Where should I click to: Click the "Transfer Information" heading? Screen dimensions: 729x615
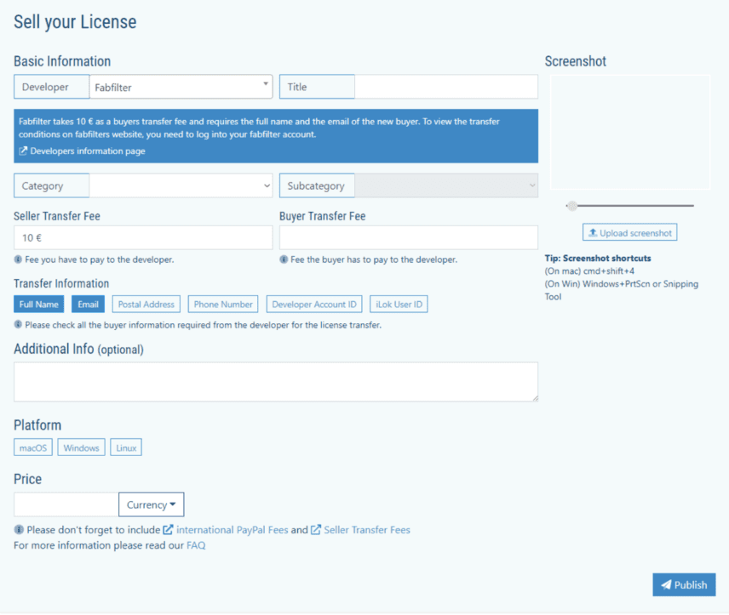click(61, 283)
